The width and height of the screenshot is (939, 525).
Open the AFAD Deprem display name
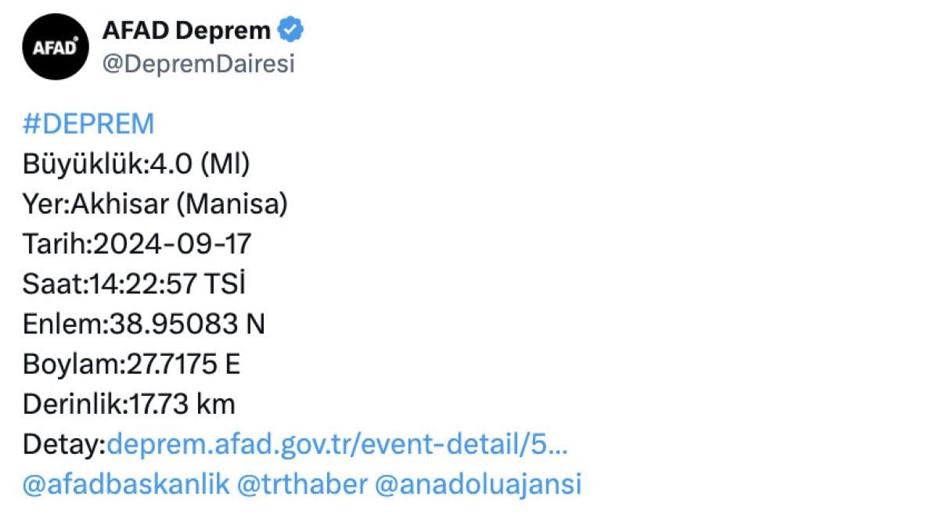click(187, 31)
